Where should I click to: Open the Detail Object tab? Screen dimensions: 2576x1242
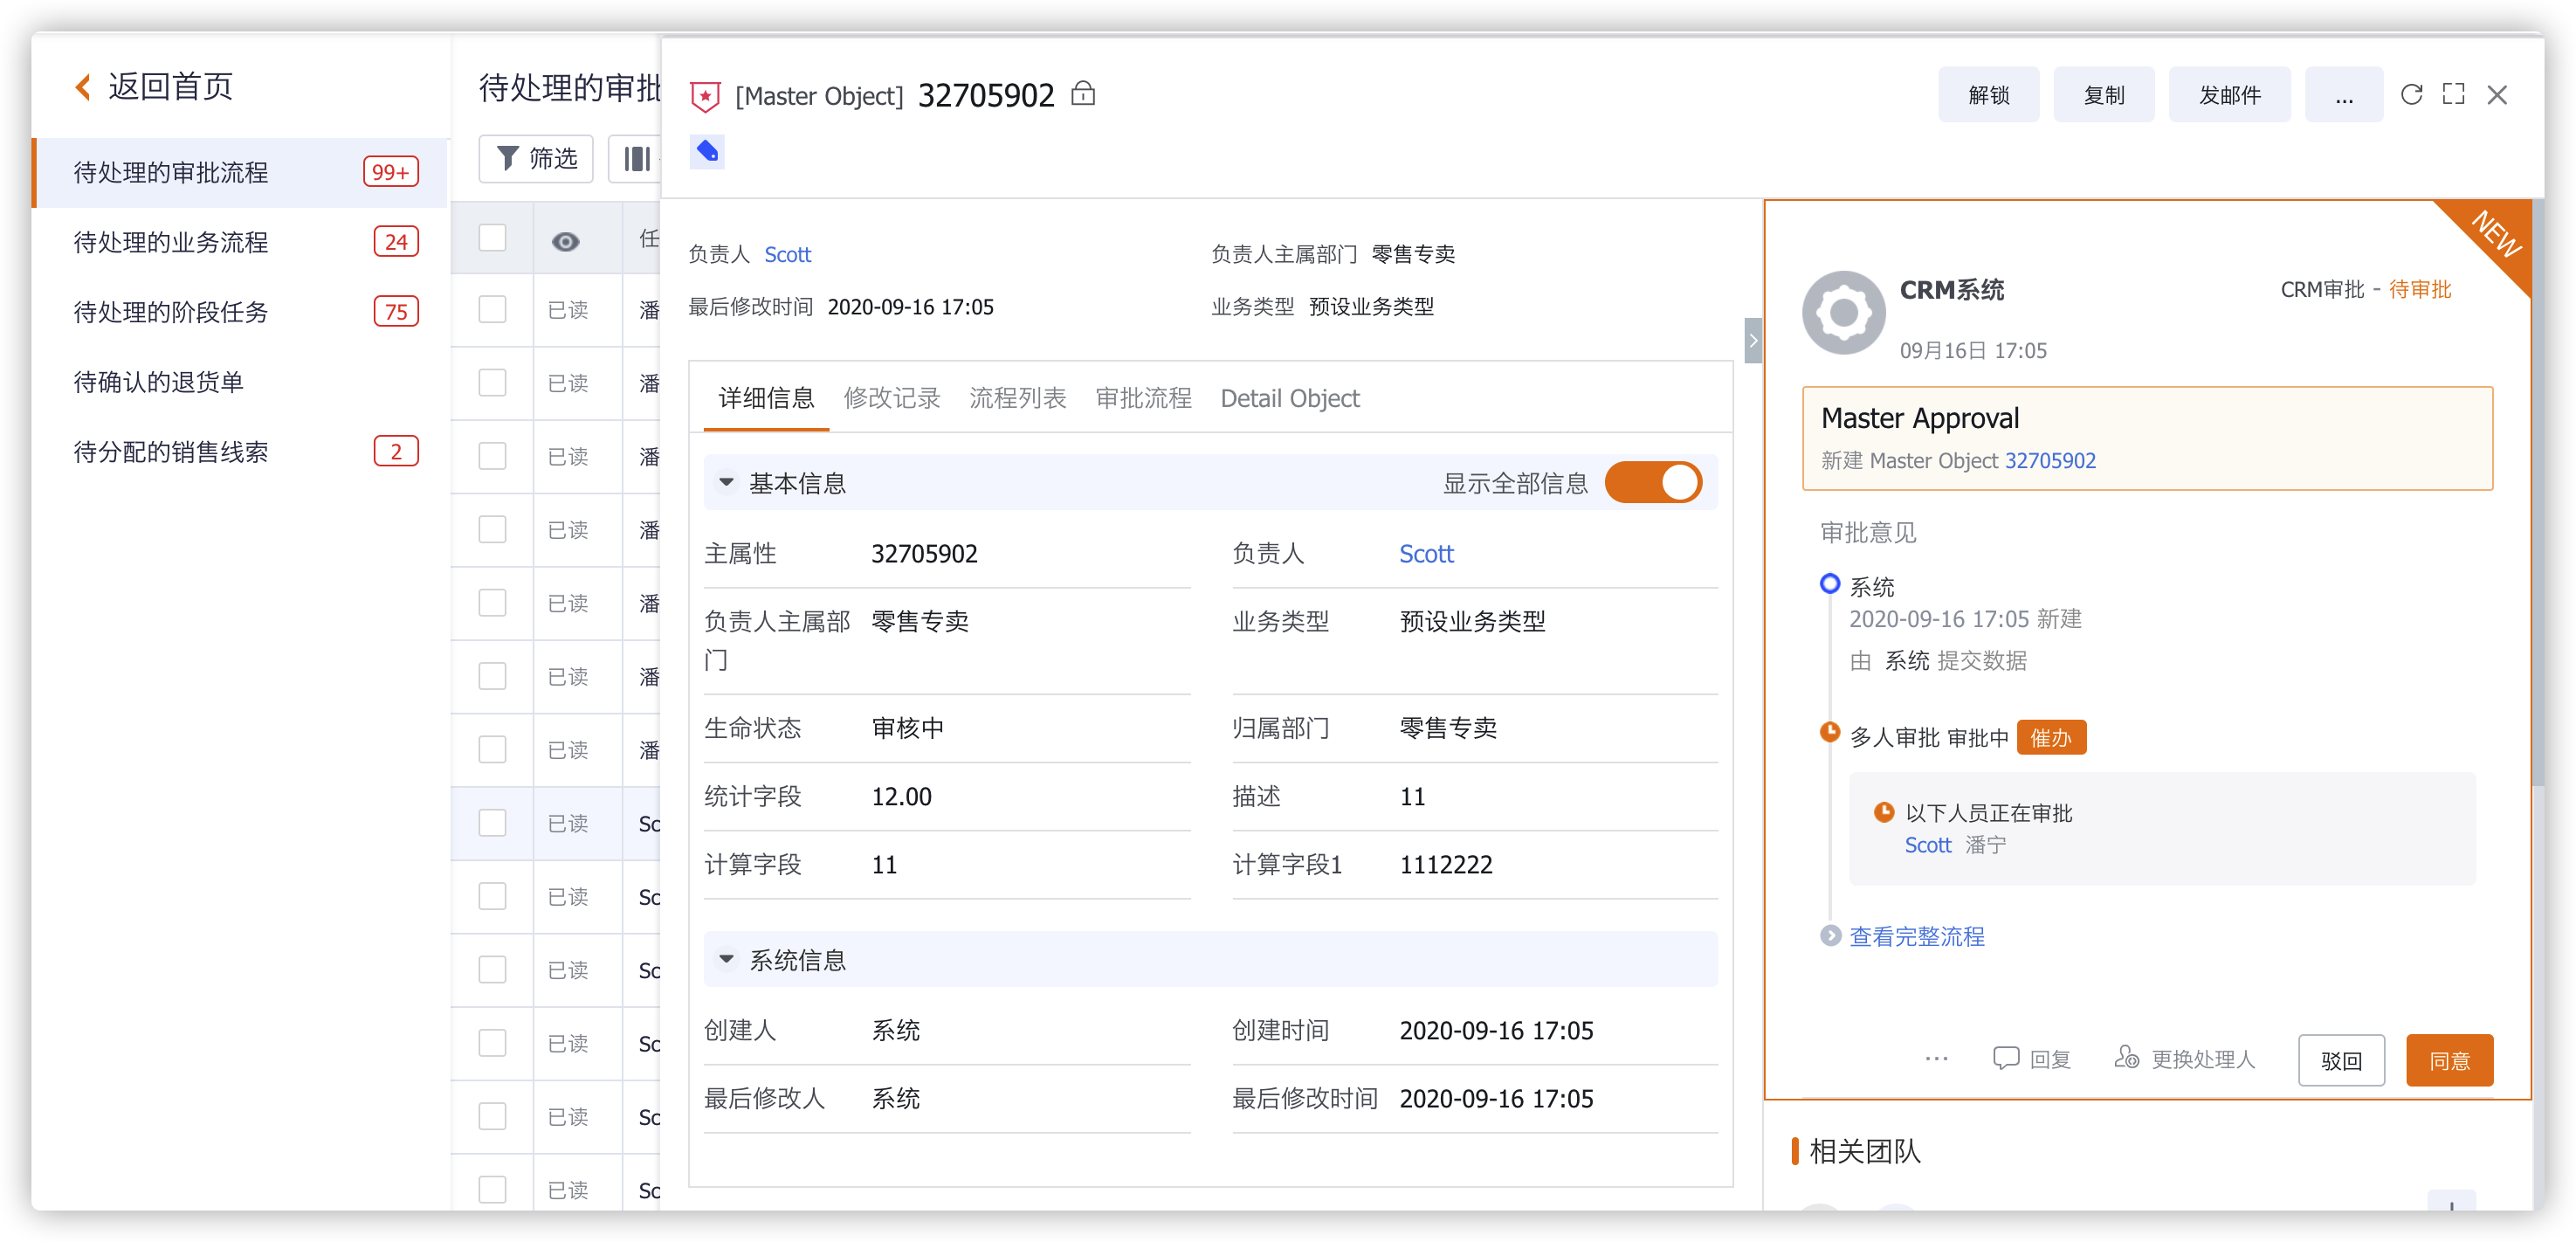click(1289, 399)
